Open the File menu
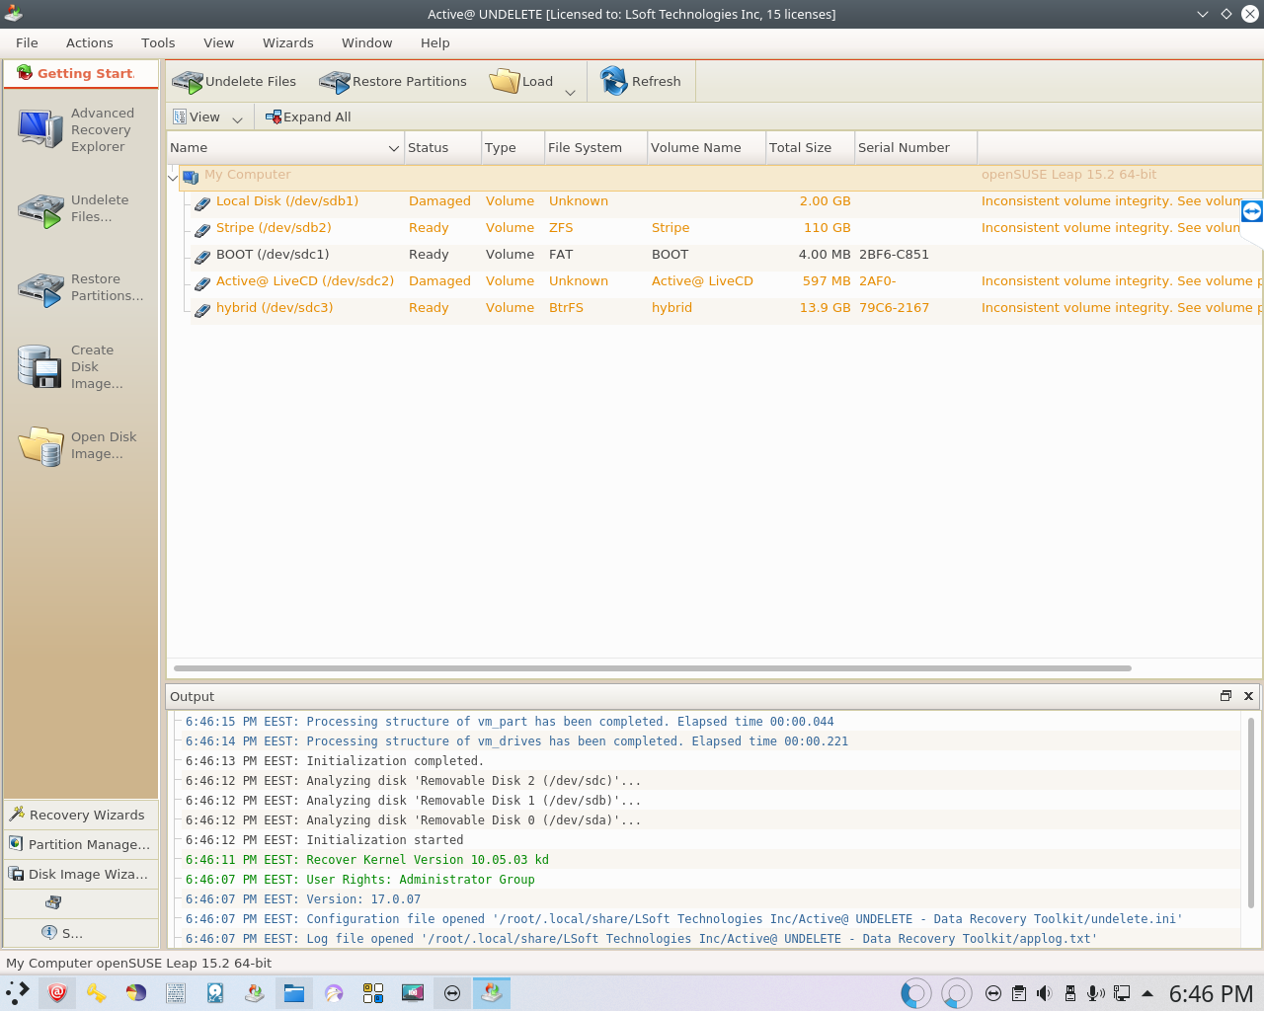1264x1011 pixels. click(27, 42)
